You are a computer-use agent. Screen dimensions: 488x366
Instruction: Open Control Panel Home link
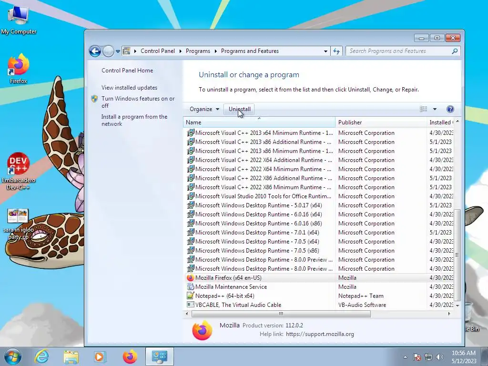[x=127, y=71]
